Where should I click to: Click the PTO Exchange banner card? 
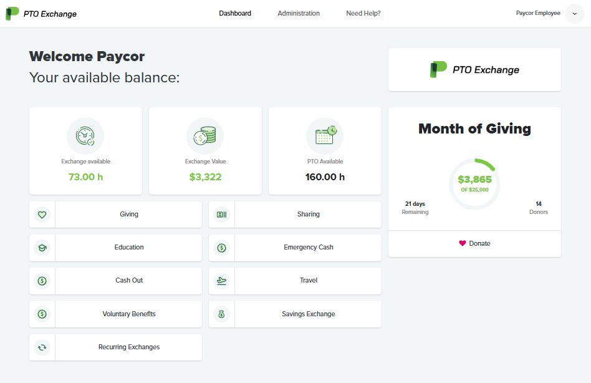474,69
